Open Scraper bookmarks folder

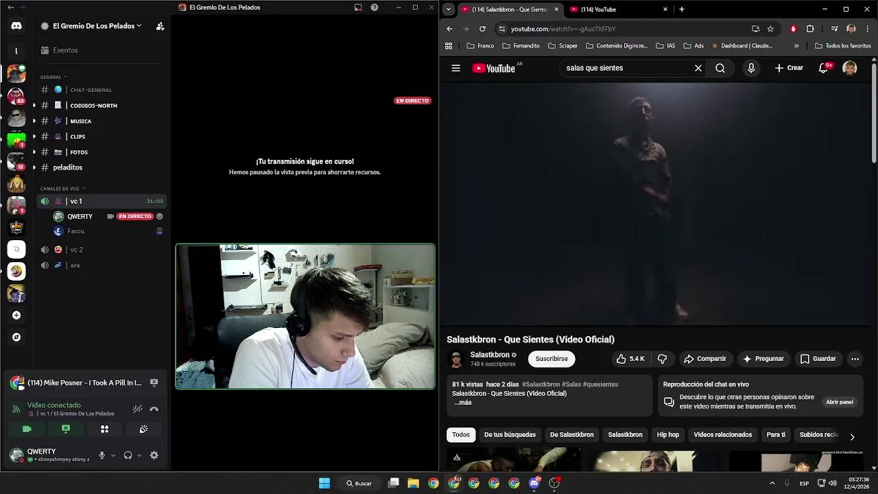point(562,46)
